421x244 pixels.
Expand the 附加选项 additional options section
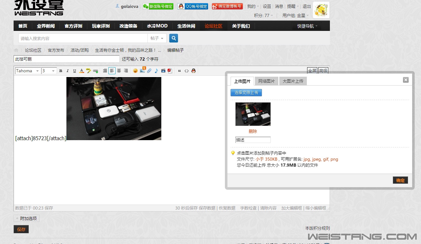tap(27, 218)
